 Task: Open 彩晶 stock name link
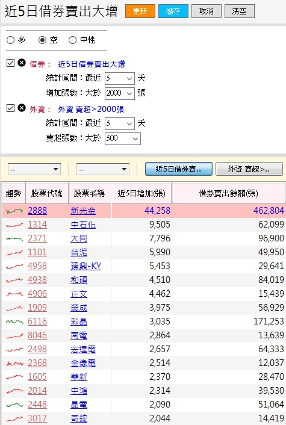79,321
